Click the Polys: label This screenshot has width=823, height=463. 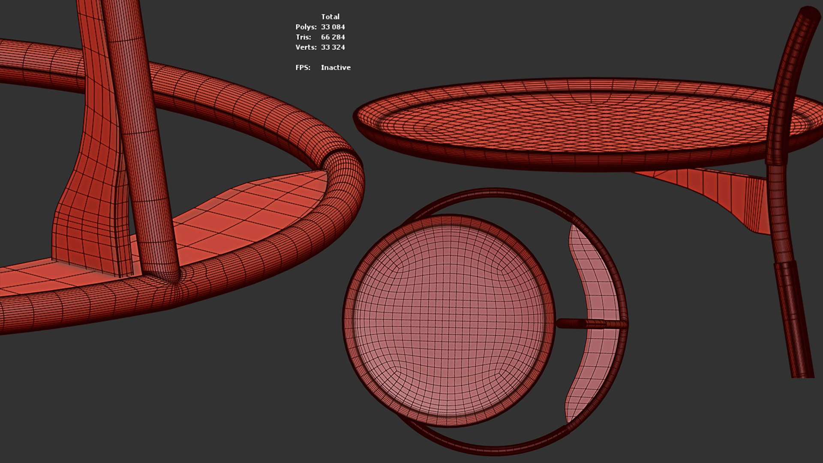point(306,27)
